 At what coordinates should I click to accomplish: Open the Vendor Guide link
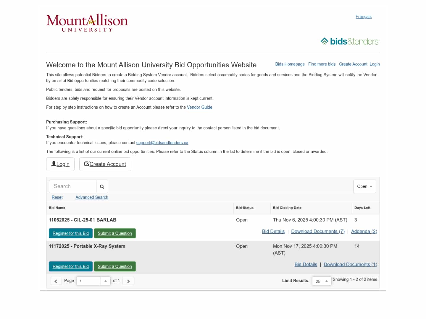click(x=200, y=107)
